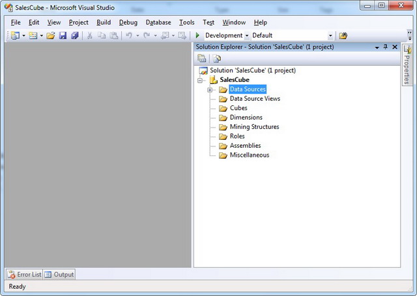Image resolution: width=417 pixels, height=296 pixels.
Task: Open the collapsed Properties side tab
Action: (x=407, y=65)
